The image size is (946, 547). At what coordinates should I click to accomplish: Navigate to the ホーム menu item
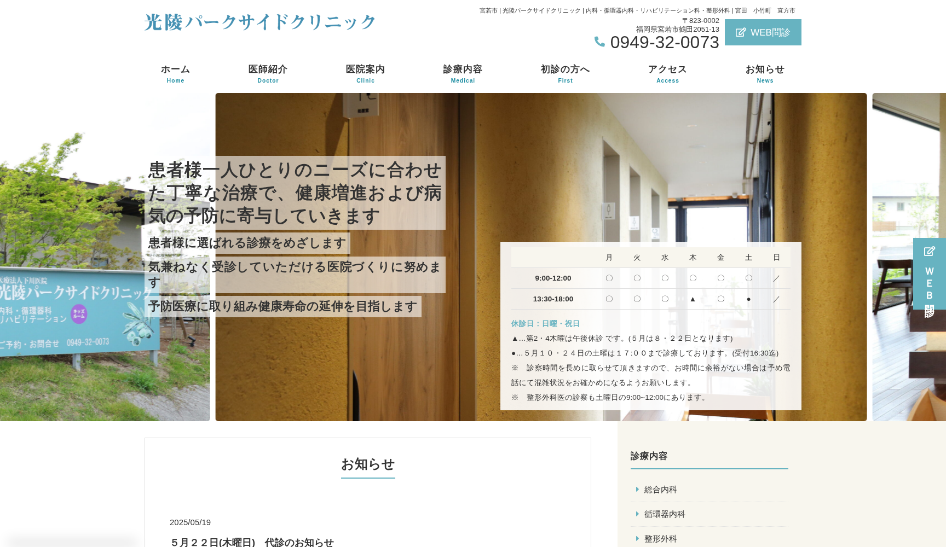[x=175, y=73]
